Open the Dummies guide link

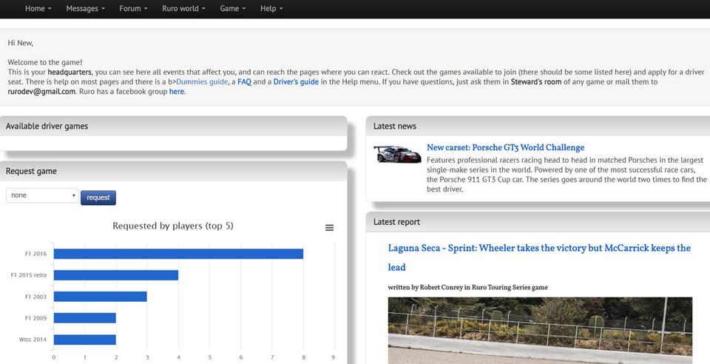point(202,82)
